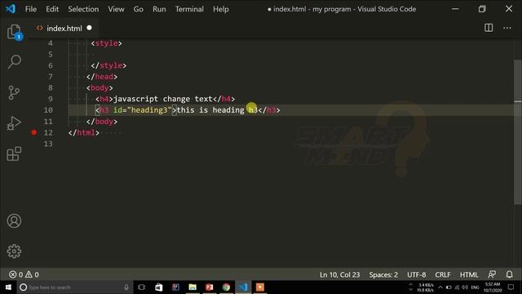Remove the breakpoint on line 12

pos(34,132)
